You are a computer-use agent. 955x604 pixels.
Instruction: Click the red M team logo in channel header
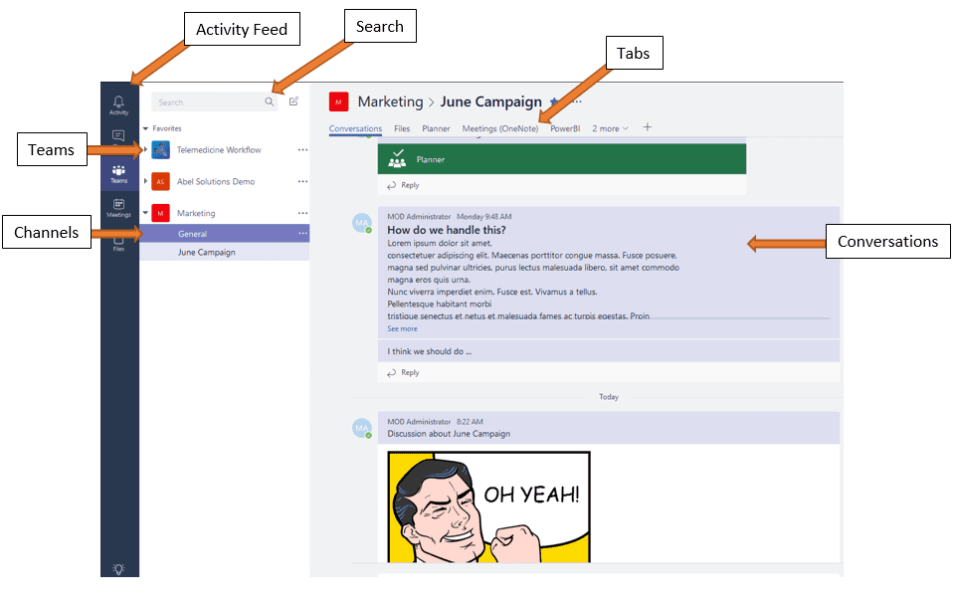tap(338, 101)
